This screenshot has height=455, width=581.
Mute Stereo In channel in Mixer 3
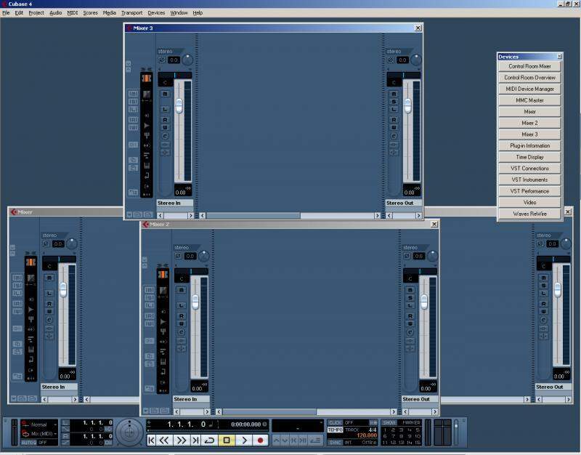[166, 94]
